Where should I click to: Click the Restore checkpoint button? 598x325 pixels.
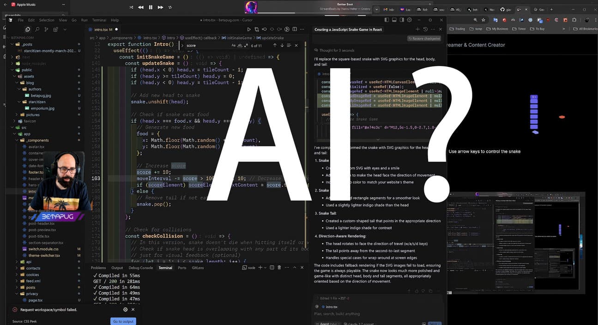pos(424,38)
